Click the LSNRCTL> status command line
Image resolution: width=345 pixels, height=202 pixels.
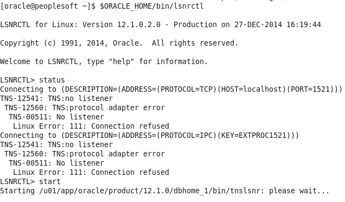[x=33, y=80]
